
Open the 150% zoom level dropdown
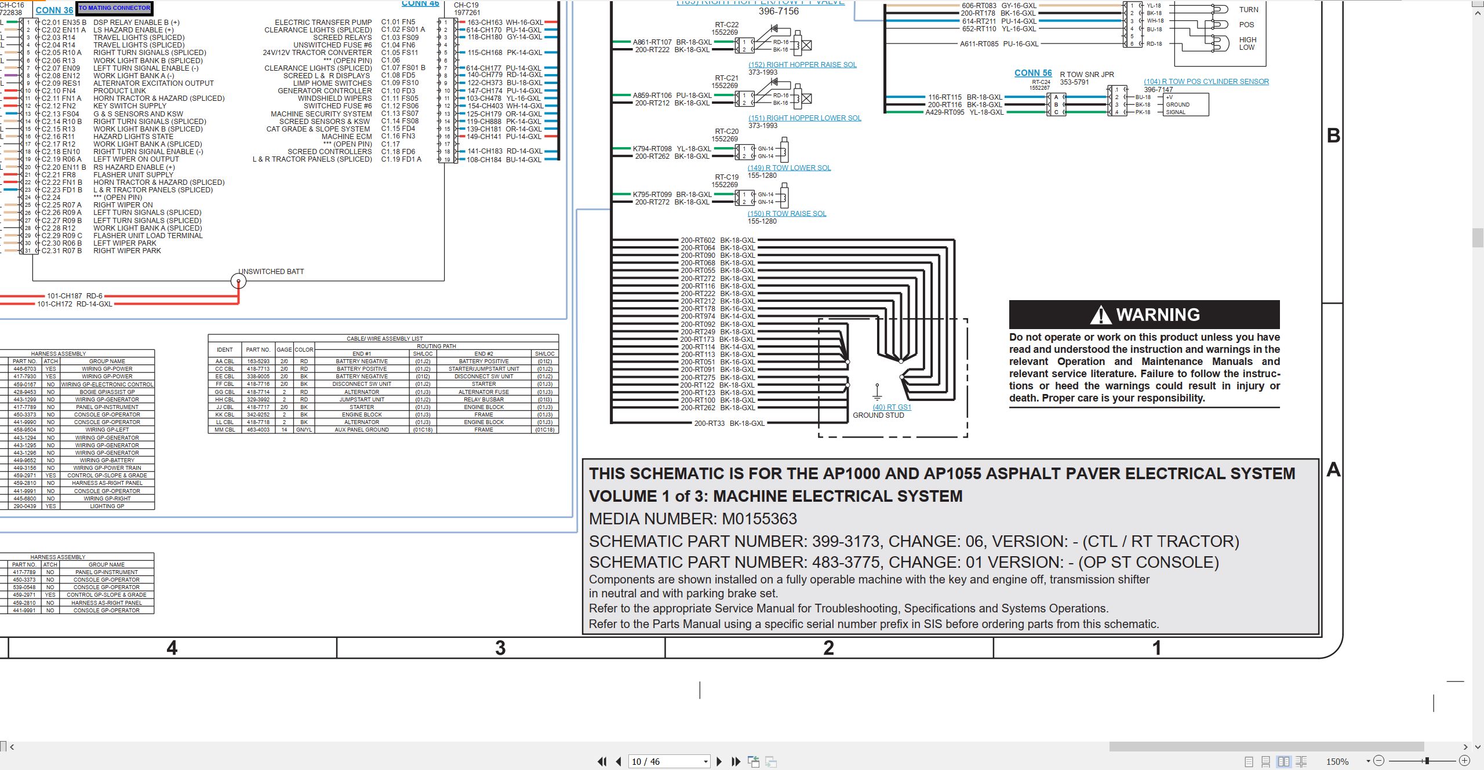pyautogui.click(x=1368, y=761)
